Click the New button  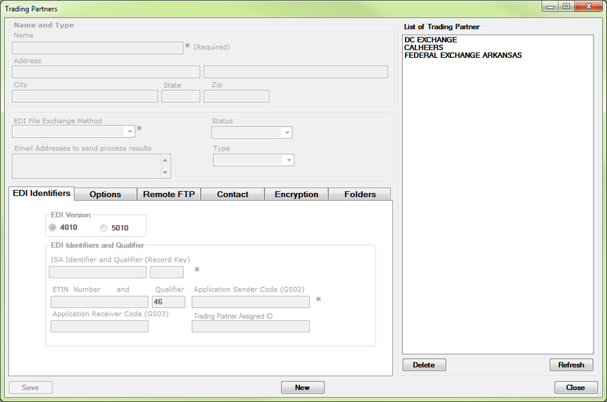click(302, 387)
